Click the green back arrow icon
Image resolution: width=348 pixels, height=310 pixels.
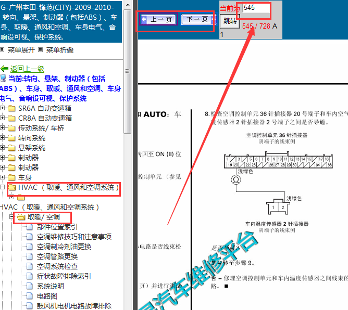click(5, 69)
